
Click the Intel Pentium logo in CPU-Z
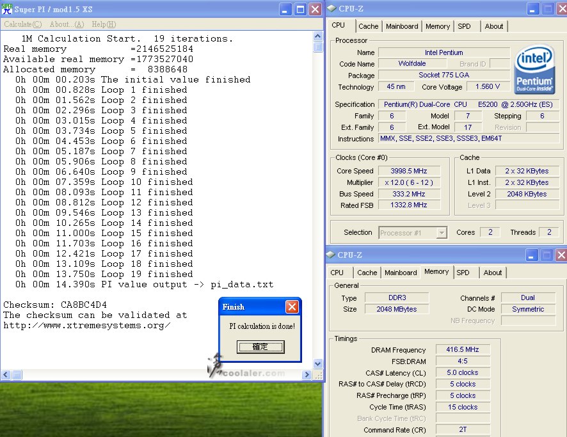point(534,69)
